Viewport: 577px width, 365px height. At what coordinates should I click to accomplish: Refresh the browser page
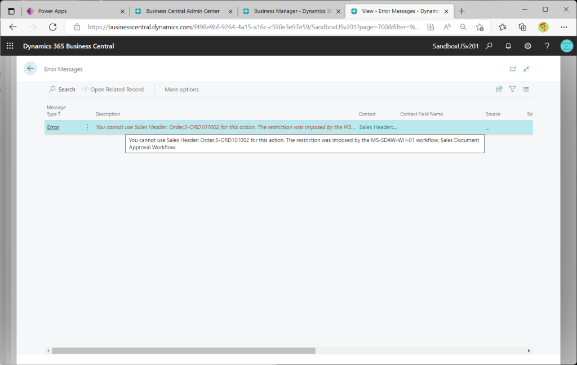[52, 27]
